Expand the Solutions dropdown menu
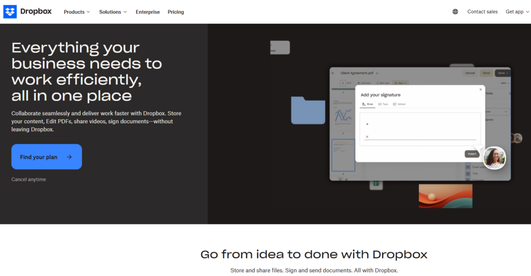Viewport: 531px width, 276px height. [113, 12]
